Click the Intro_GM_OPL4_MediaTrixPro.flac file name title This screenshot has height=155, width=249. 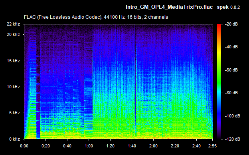[x=169, y=7]
